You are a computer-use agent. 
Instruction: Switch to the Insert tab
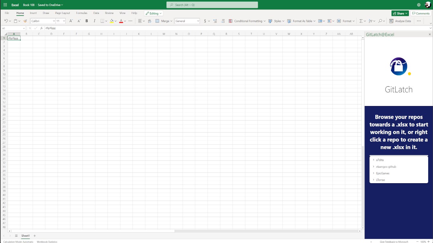pos(33,13)
